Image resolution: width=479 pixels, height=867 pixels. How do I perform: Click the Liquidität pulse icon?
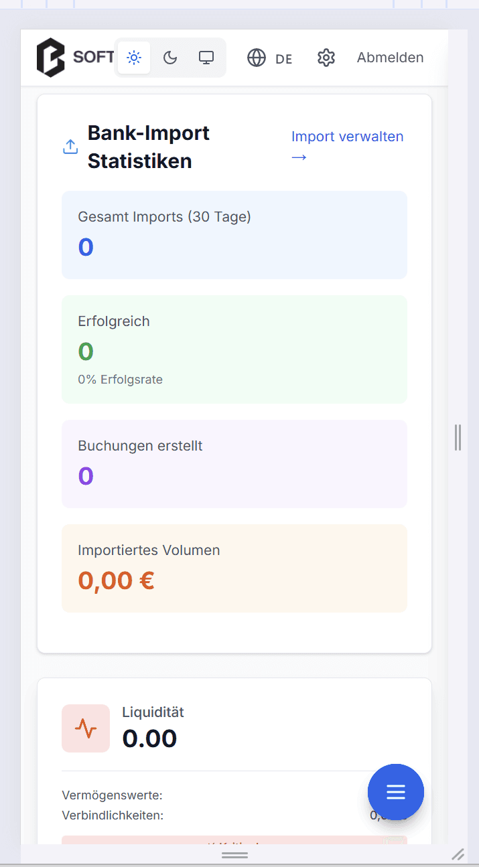pos(86,728)
